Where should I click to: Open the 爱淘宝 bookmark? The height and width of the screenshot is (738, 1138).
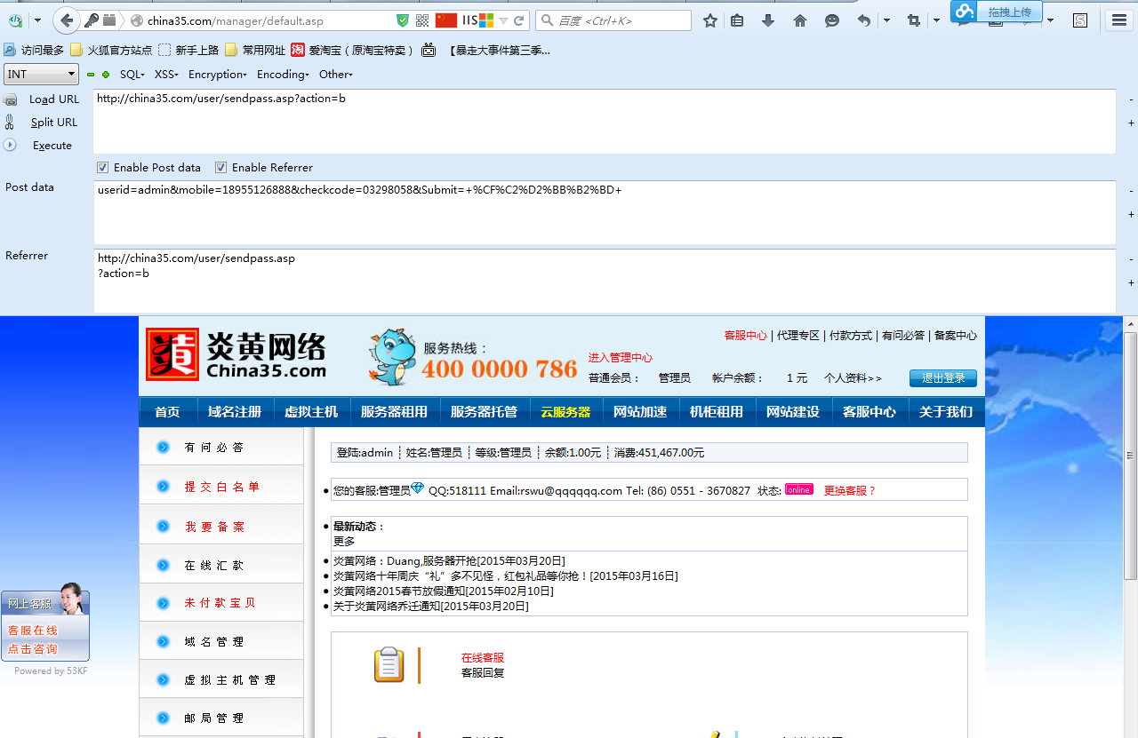pyautogui.click(x=353, y=51)
